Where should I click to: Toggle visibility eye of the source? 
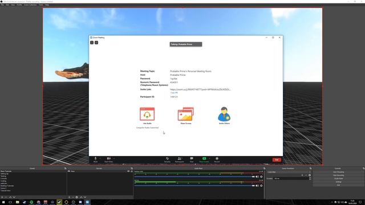128,171
